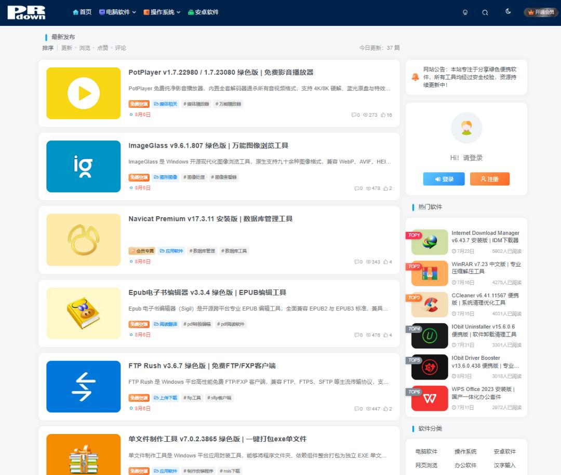
Task: Open 单文件制作工具 v7.0.2.3865 article title
Action: tap(218, 439)
